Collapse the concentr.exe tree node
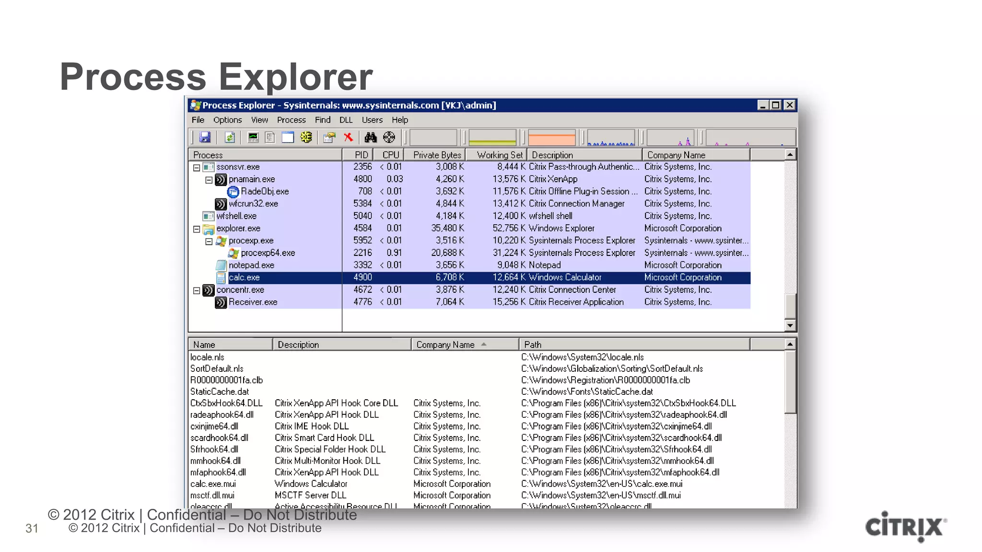This screenshot has width=982, height=552. [196, 291]
